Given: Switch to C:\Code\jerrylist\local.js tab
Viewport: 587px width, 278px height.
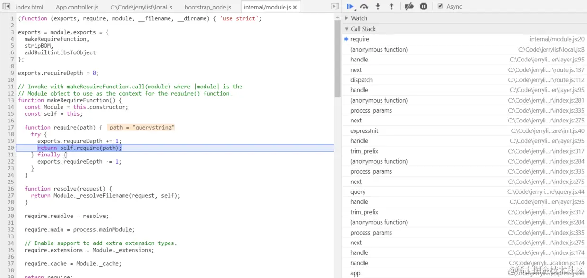Looking at the screenshot, I should tap(141, 7).
